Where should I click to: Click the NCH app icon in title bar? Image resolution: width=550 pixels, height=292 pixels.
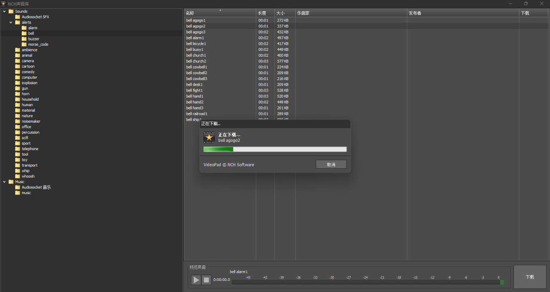click(3, 4)
